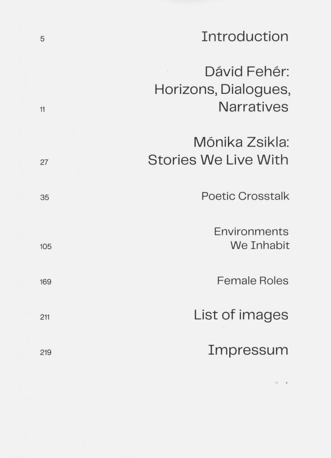The width and height of the screenshot is (331, 458).
Task: Jump to List of images
Action: 241,315
